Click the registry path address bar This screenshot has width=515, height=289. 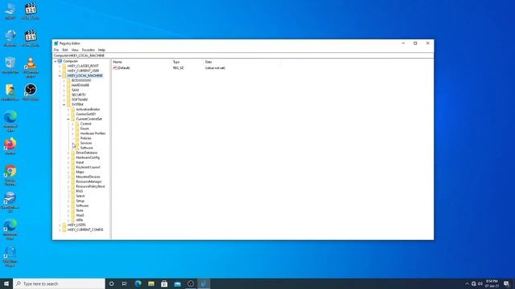tap(243, 55)
